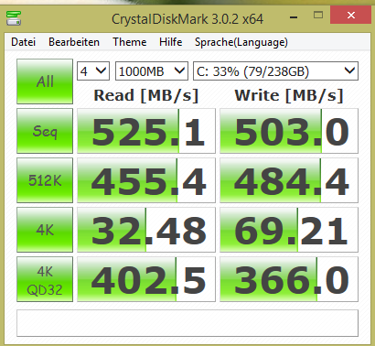Open the Sprache(Language) menu

[241, 42]
